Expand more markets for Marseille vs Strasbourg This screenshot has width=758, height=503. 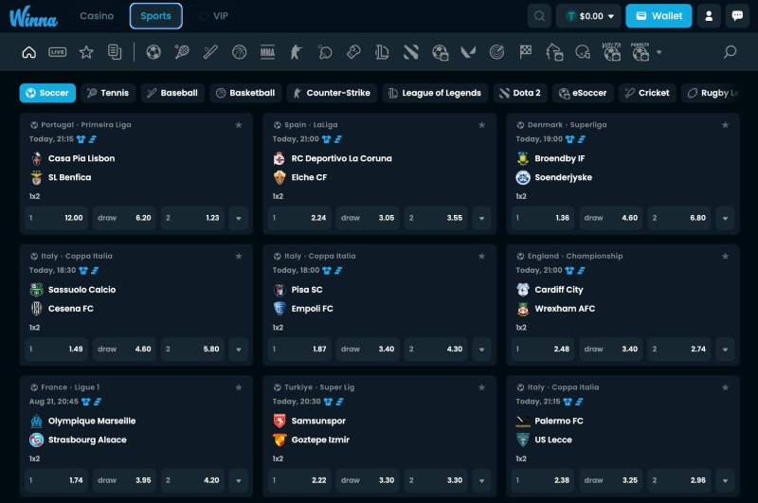point(239,480)
